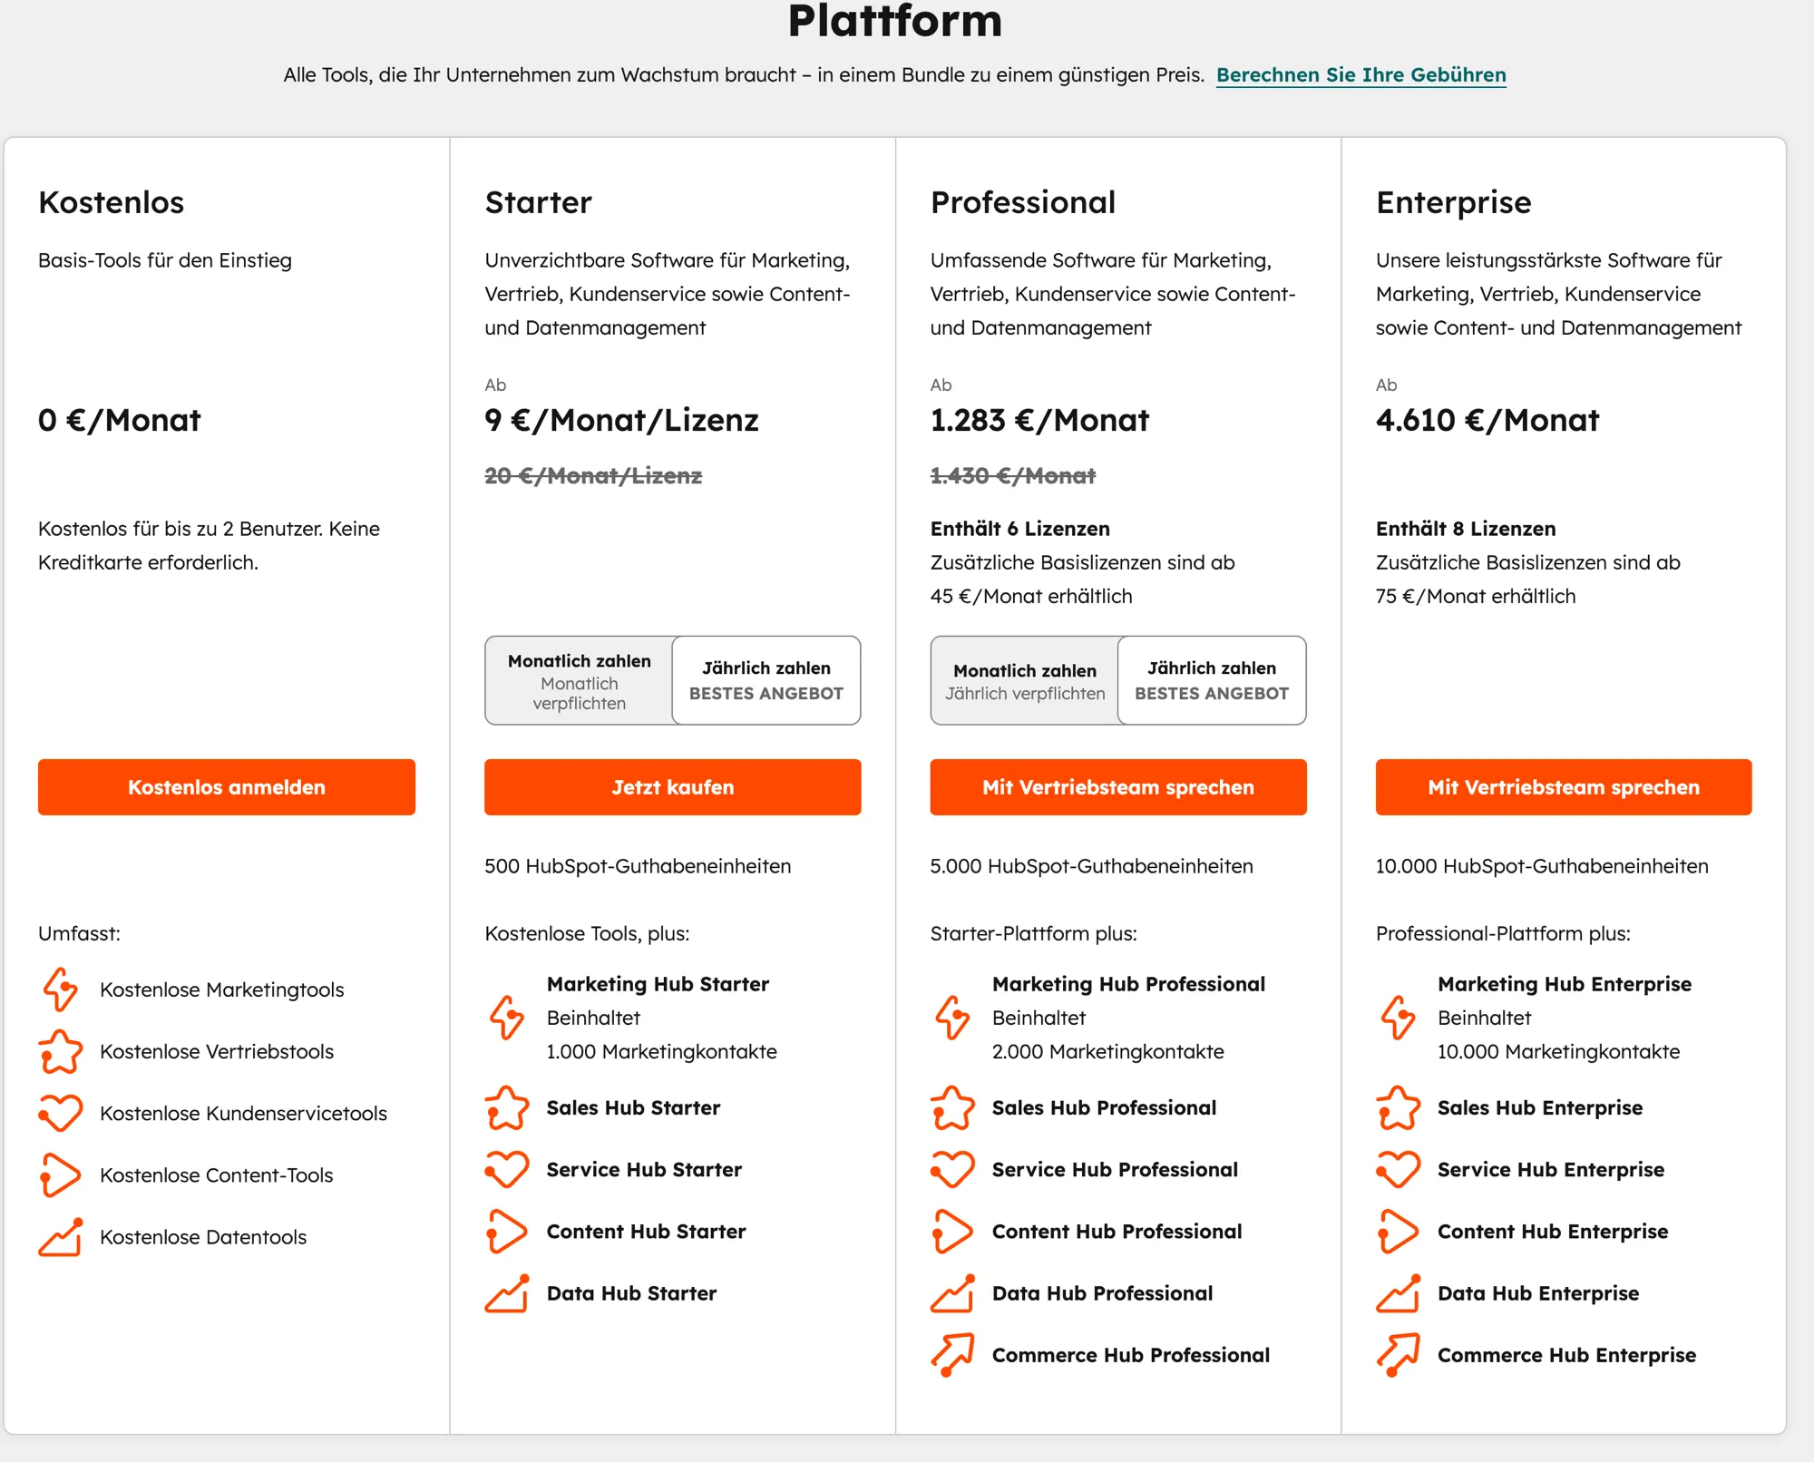Click the Kostenlose Kundenservicetools heart icon
1814x1462 pixels.
tap(60, 1113)
